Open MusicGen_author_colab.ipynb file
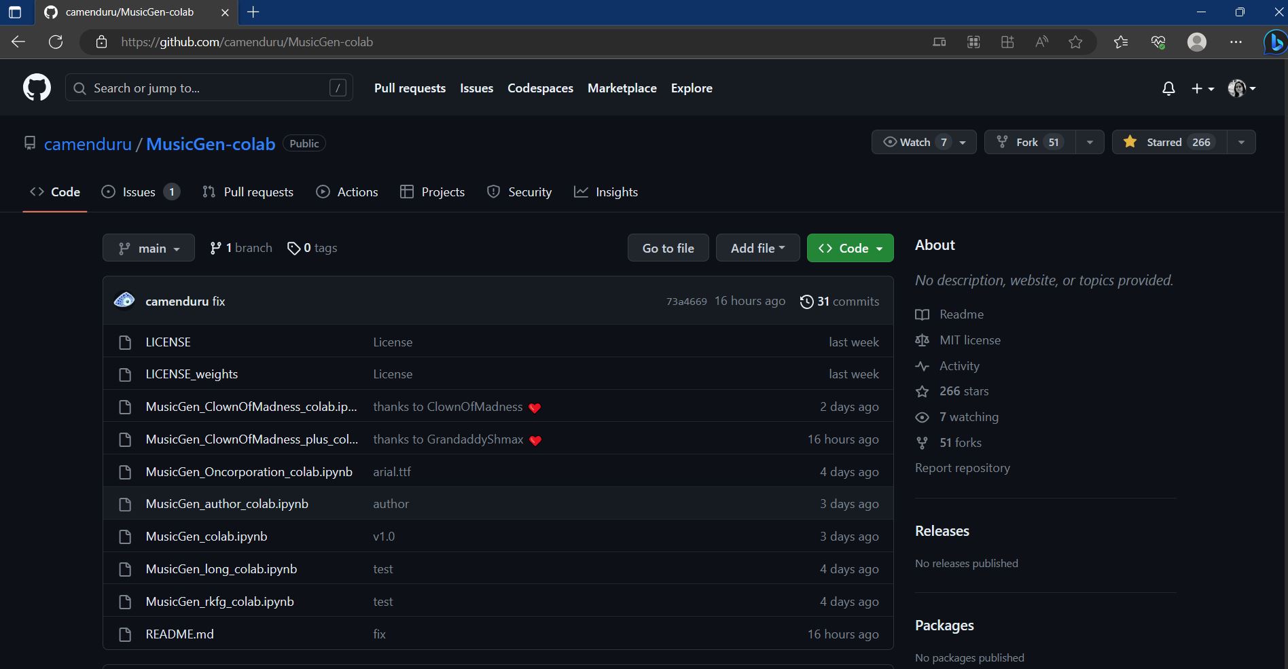Viewport: 1288px width, 669px height. 227,504
